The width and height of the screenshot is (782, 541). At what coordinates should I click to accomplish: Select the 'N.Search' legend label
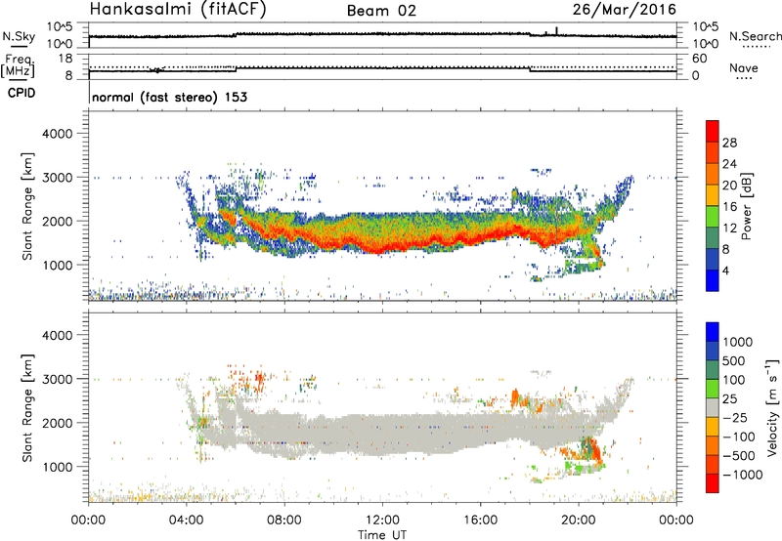(755, 36)
